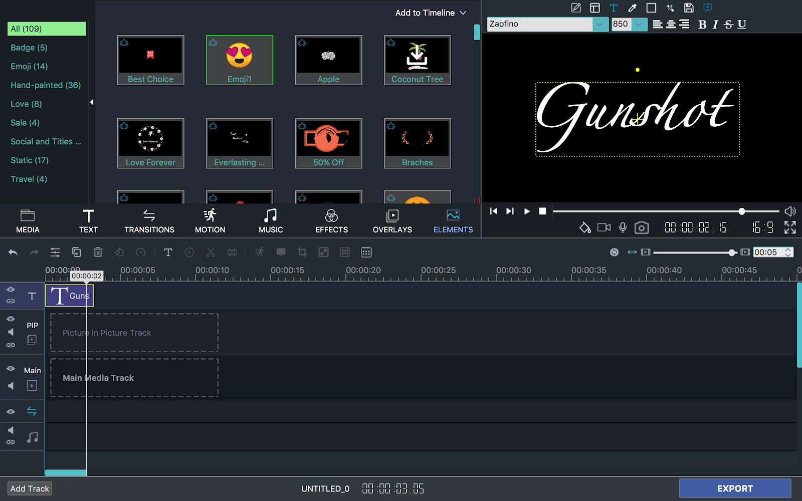The image size is (802, 501).
Task: Click the paint bucket color icon
Action: 585,228
